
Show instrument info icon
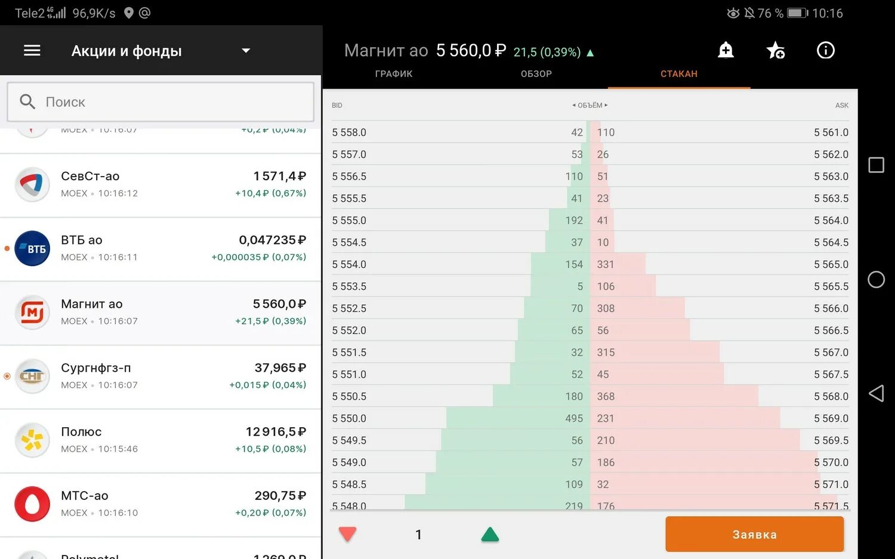point(826,50)
